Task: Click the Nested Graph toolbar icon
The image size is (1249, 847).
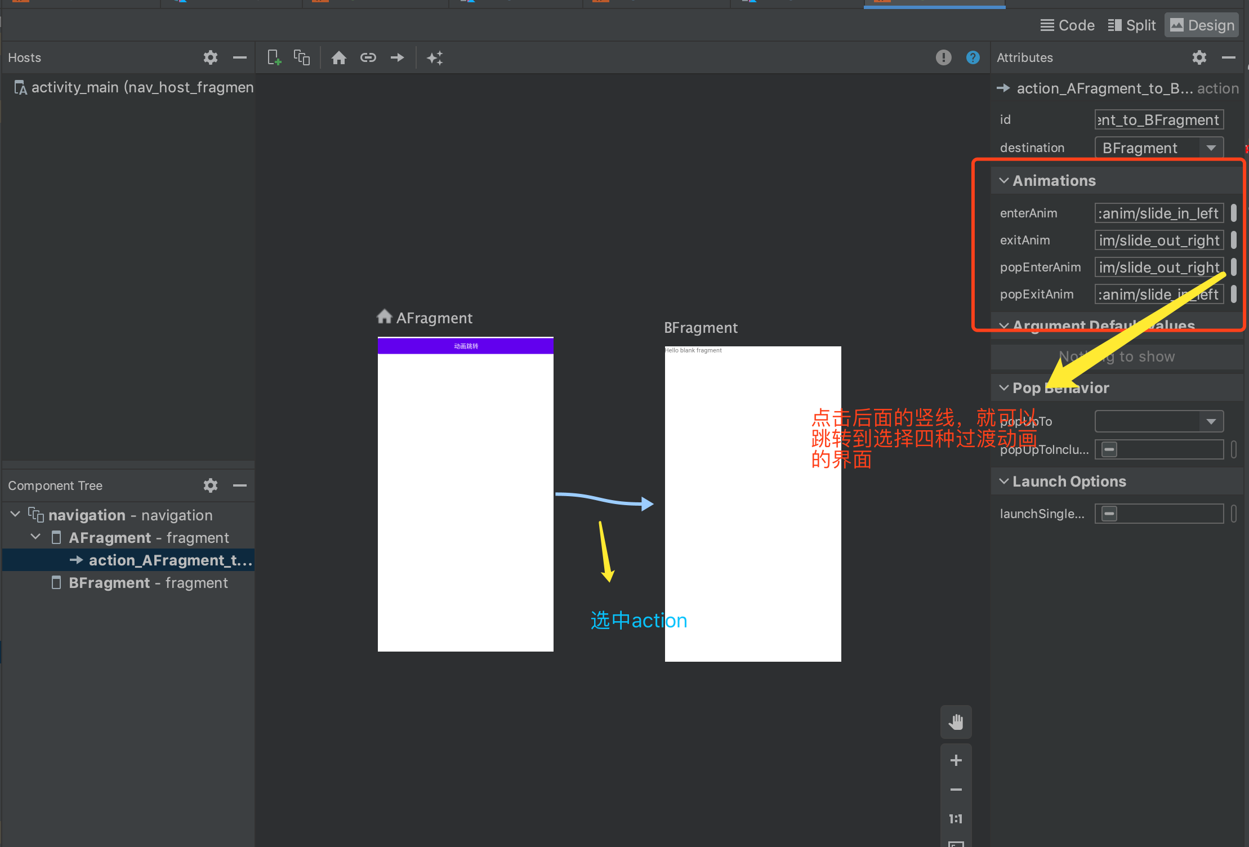Action: [302, 57]
